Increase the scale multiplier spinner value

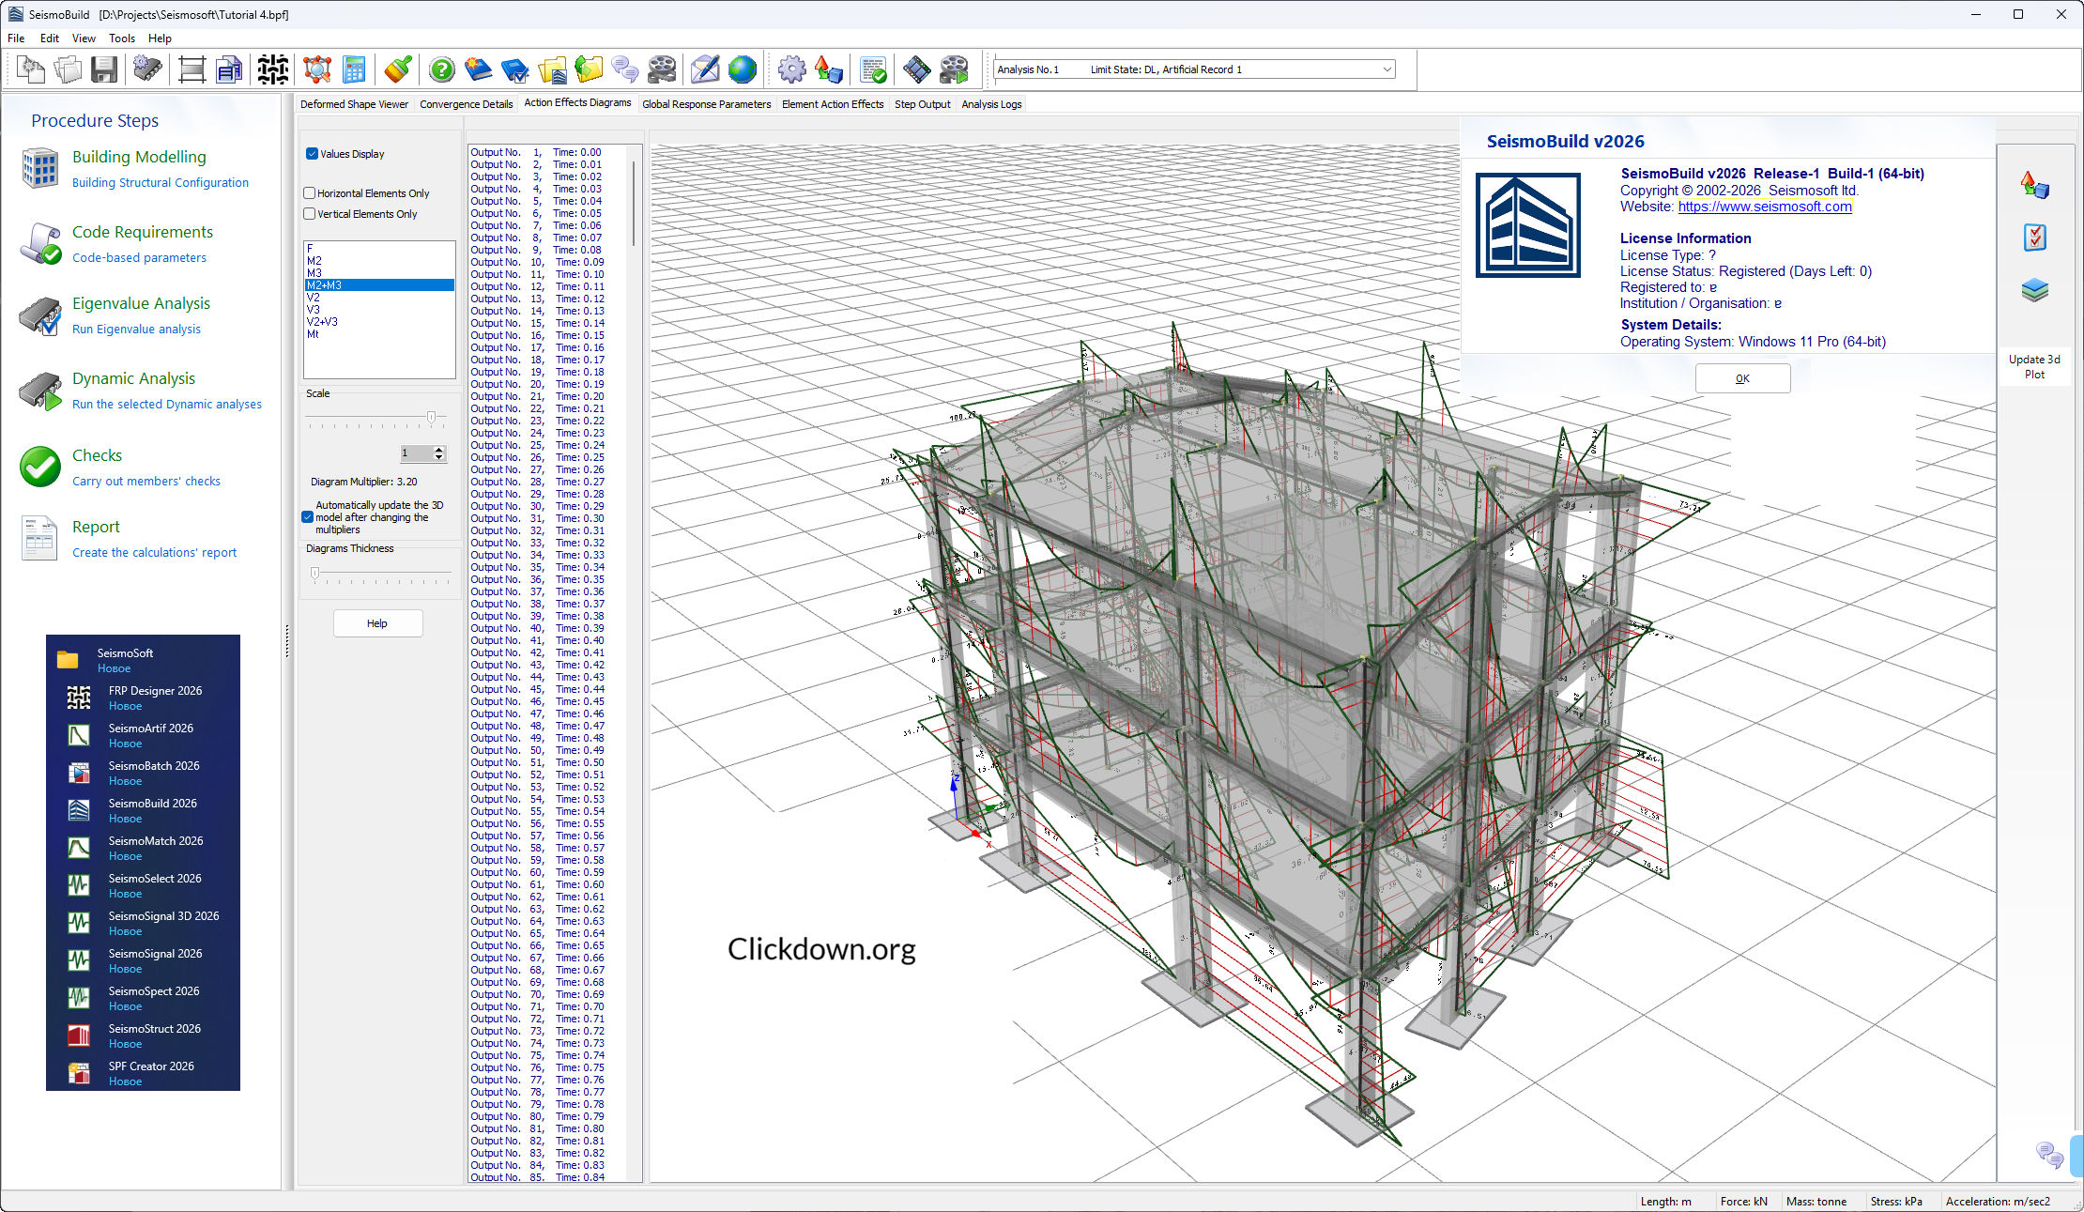pyautogui.click(x=438, y=450)
